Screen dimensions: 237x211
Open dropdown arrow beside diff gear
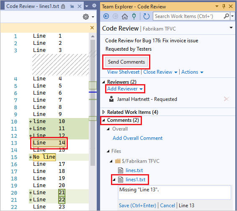93,17
